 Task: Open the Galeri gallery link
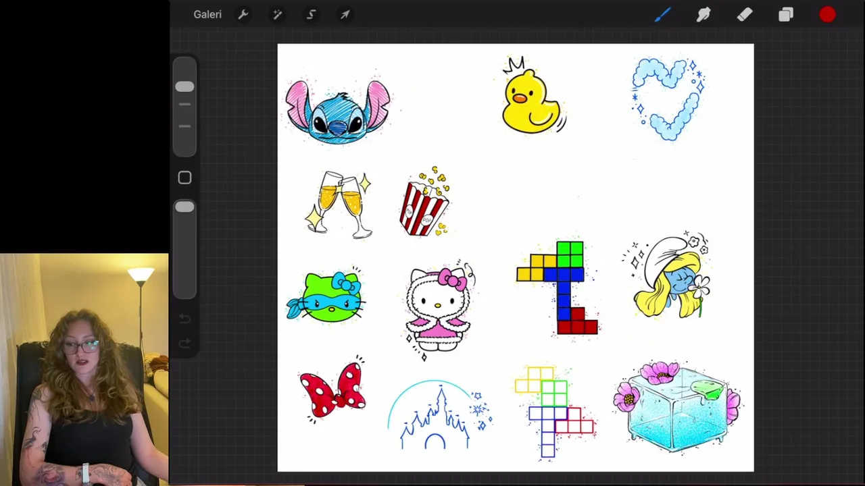207,14
